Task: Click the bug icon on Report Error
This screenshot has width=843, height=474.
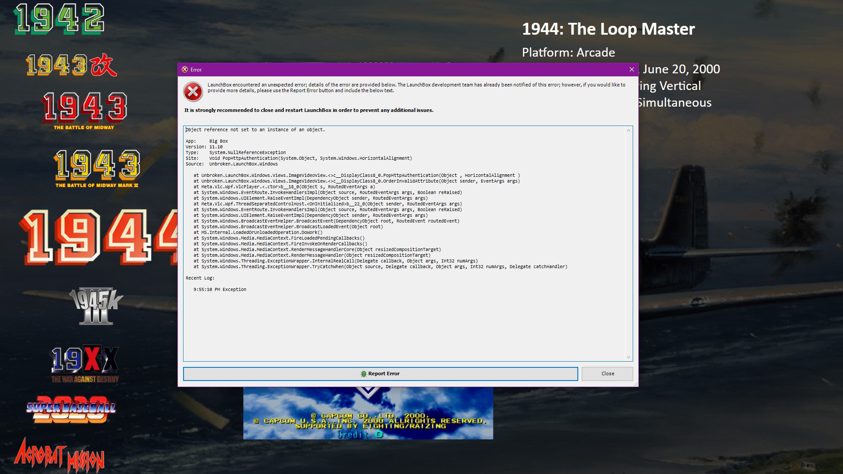Action: 364,373
